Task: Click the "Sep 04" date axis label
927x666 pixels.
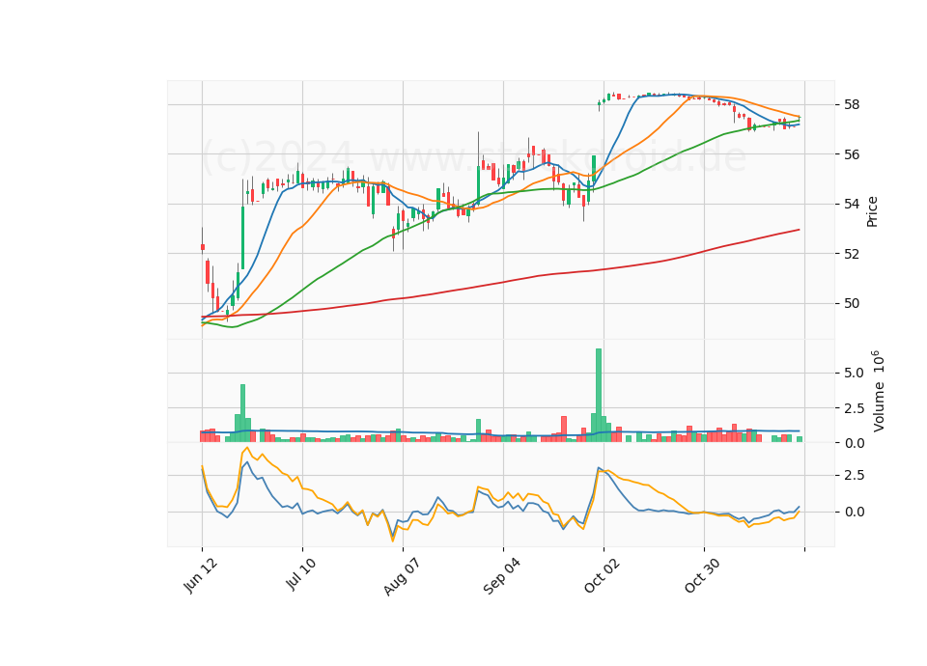Action: [x=502, y=576]
